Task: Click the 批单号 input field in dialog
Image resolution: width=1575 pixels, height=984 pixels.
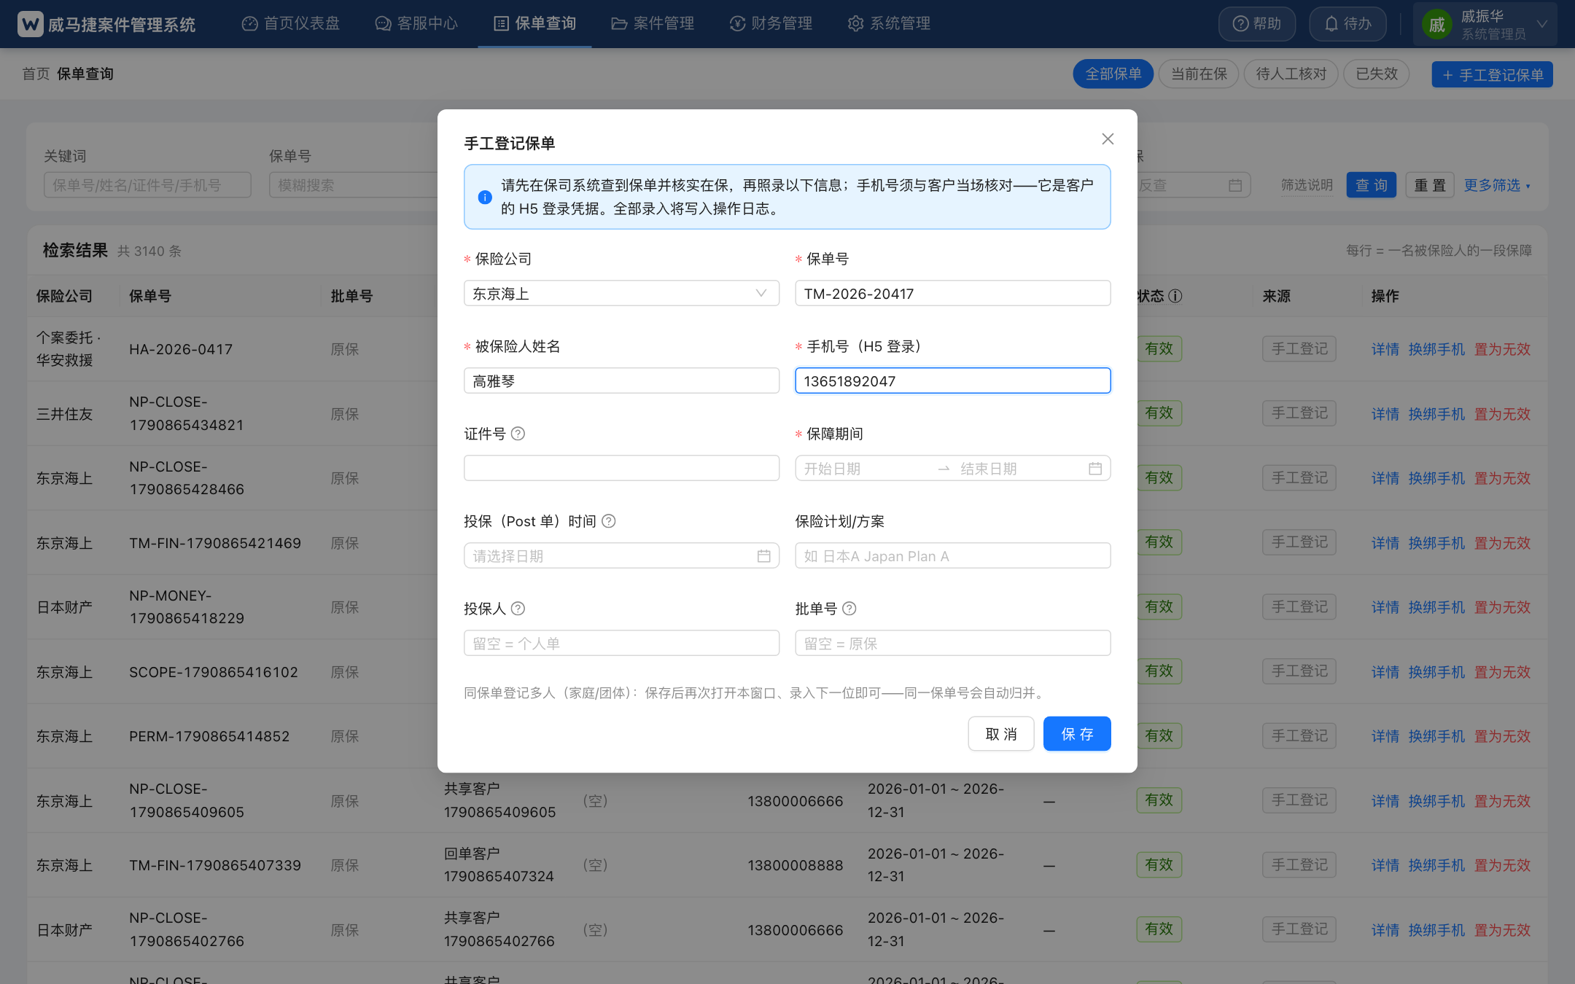Action: coord(953,643)
